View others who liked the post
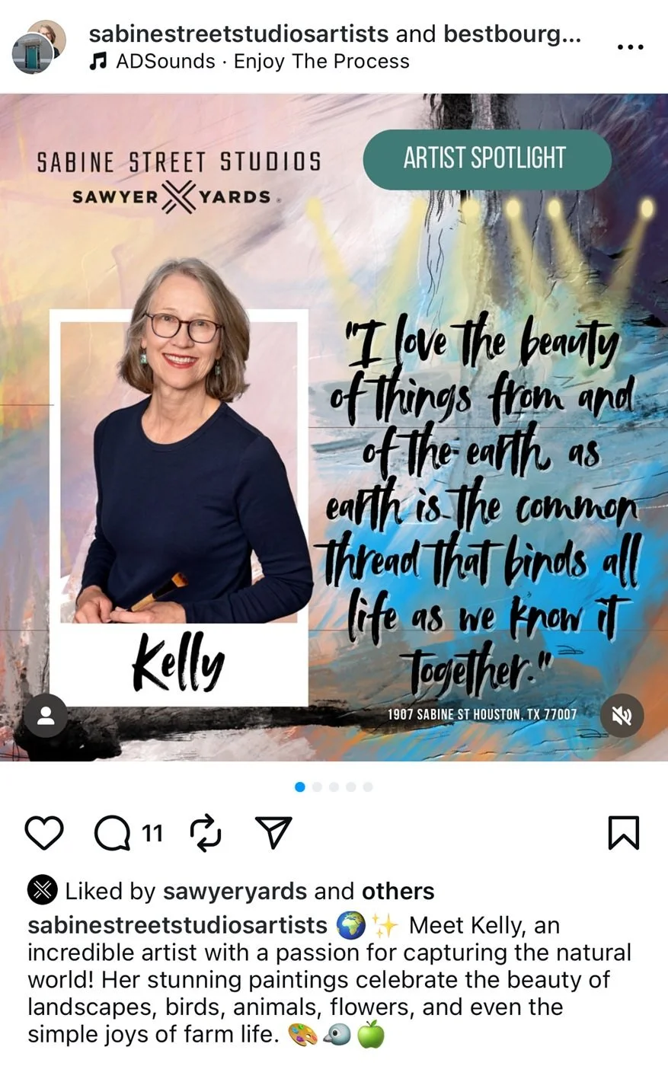 coord(398,892)
